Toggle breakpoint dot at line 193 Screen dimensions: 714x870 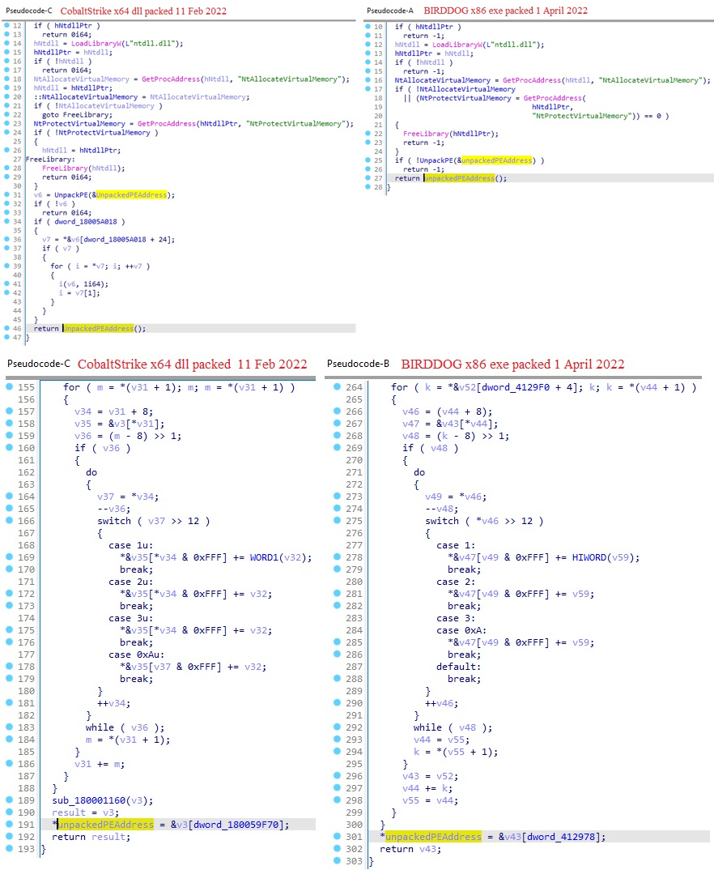point(9,849)
